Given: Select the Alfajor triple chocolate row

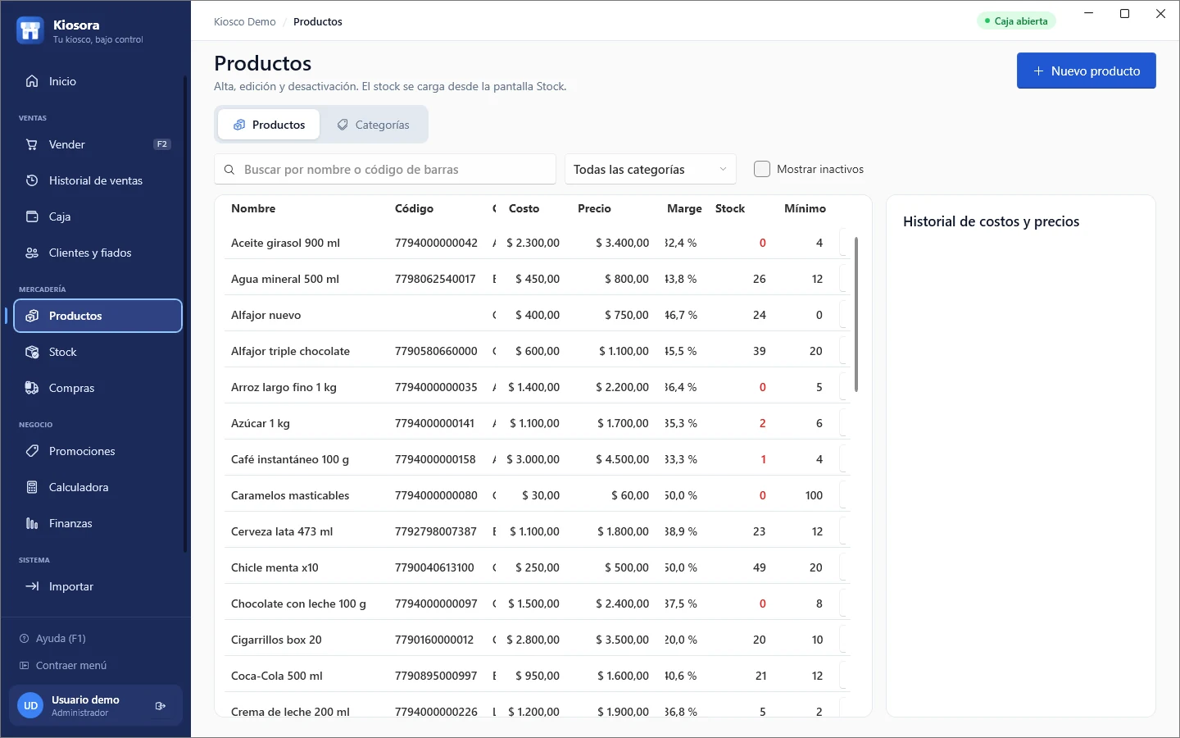Looking at the screenshot, I should pyautogui.click(x=537, y=351).
